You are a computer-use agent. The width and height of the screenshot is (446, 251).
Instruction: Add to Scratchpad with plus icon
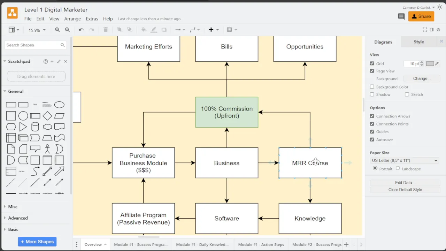coord(52,61)
